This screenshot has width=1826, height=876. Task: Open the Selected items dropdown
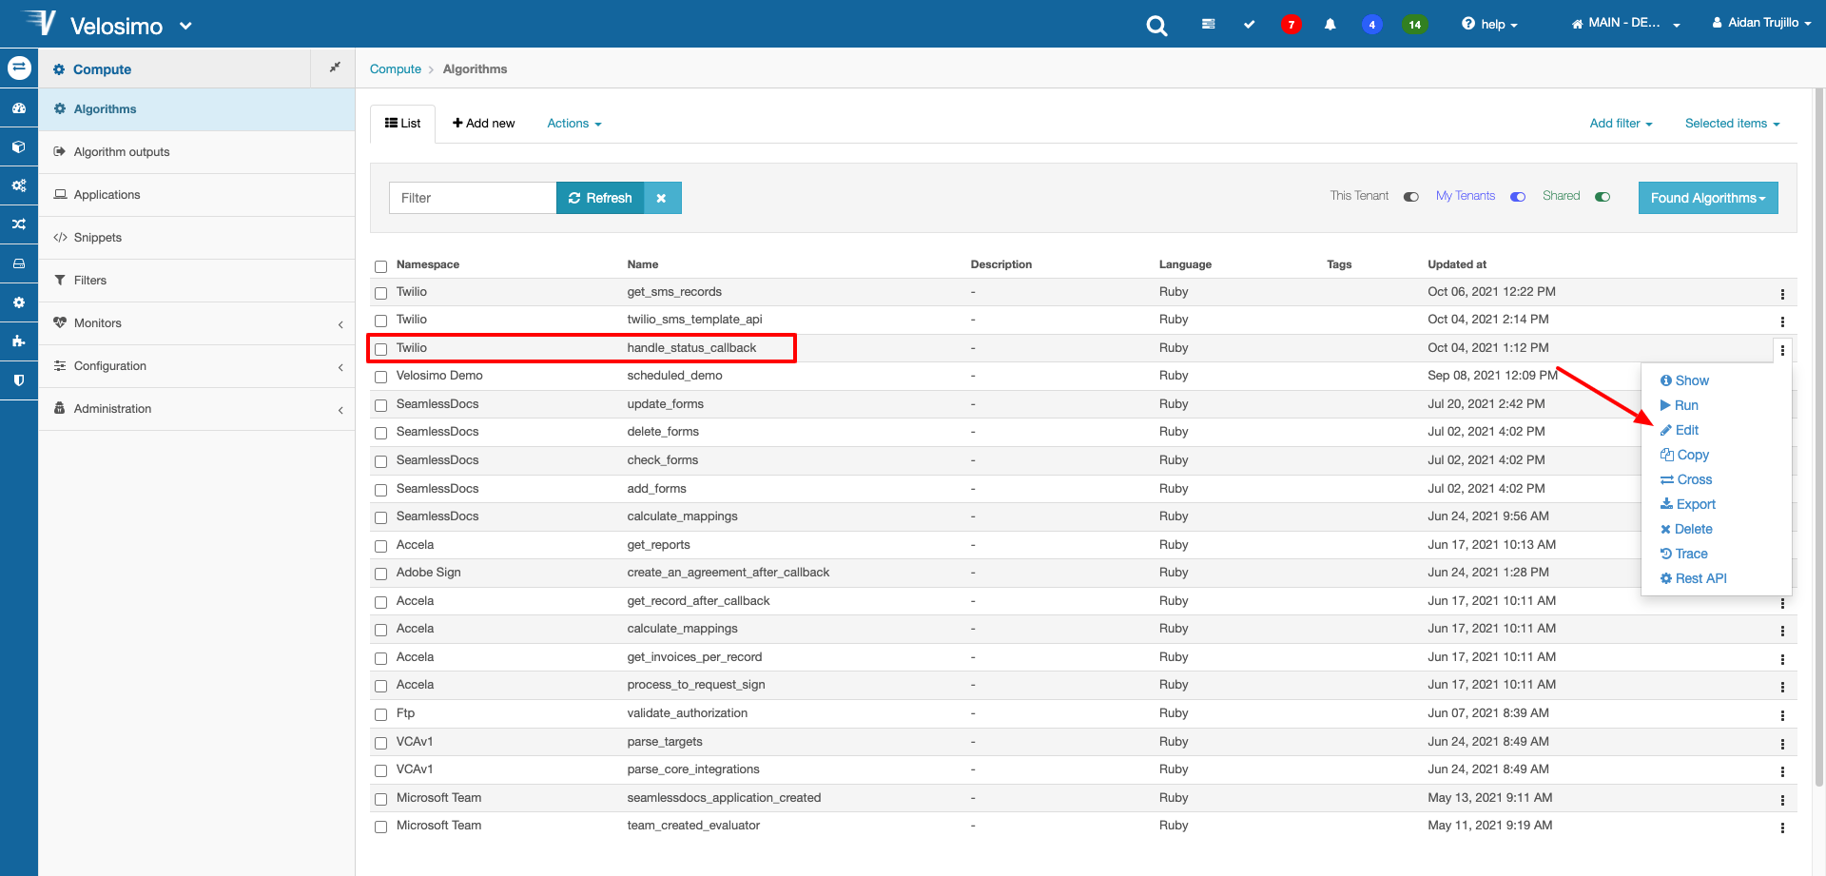[1732, 124]
